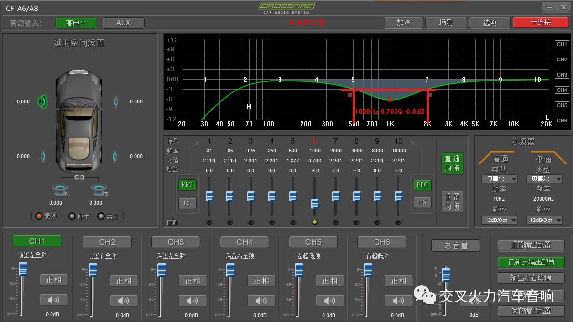
Task: Mute the CH5 left subwoofer channel
Action: [330, 301]
